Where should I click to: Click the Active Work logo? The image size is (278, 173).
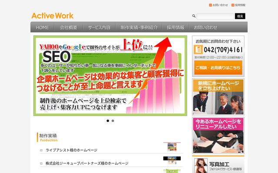point(53,16)
